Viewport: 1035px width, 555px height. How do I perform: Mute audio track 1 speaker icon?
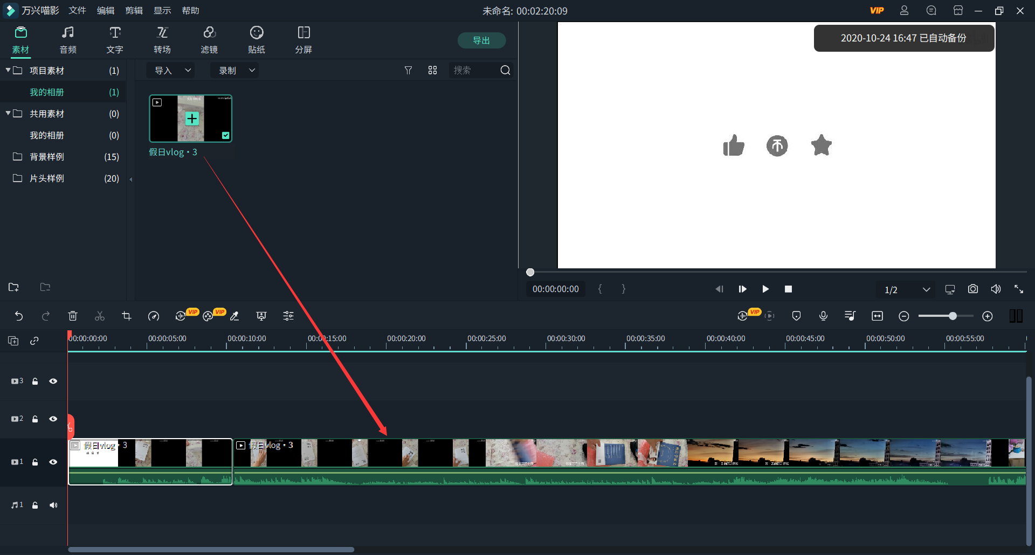pos(53,505)
